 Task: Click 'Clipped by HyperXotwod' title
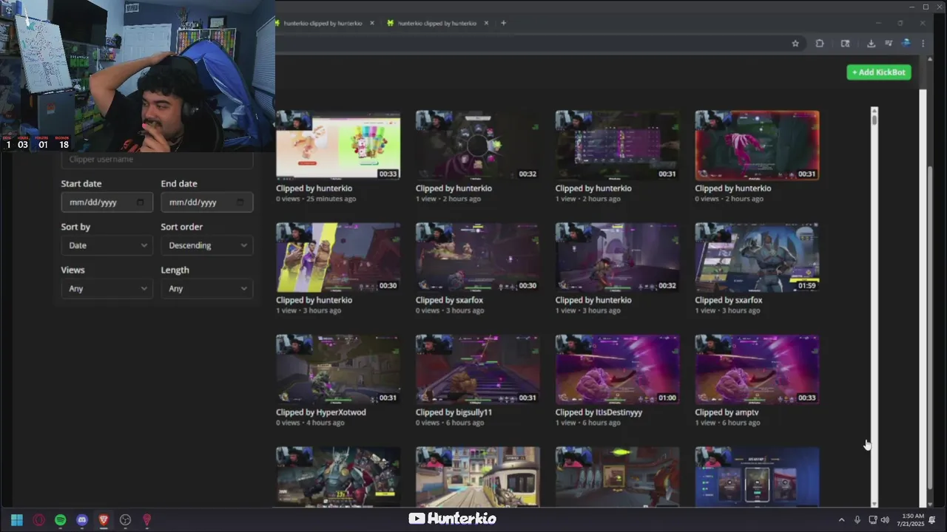[x=321, y=412]
